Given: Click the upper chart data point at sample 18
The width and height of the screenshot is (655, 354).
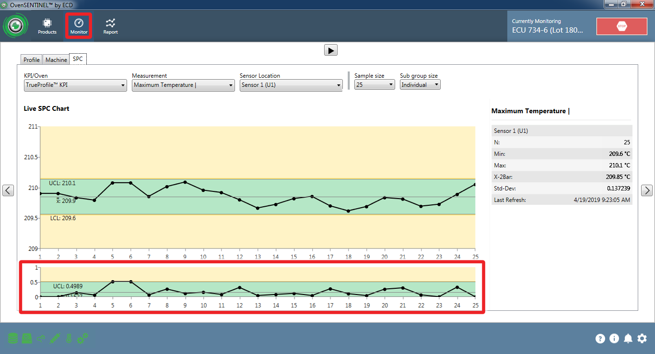Looking at the screenshot, I should pos(348,211).
